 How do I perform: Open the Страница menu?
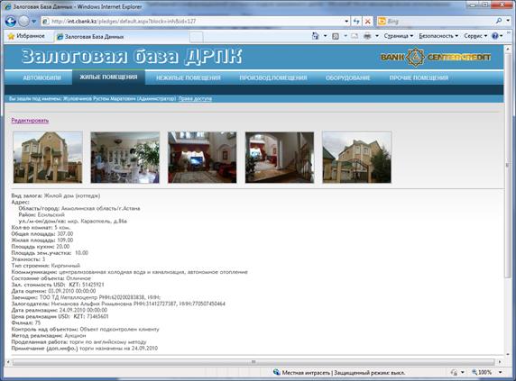398,36
